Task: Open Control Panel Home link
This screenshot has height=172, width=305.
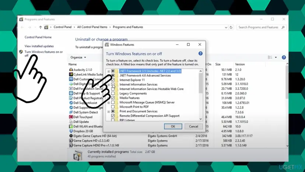Action: click(38, 37)
